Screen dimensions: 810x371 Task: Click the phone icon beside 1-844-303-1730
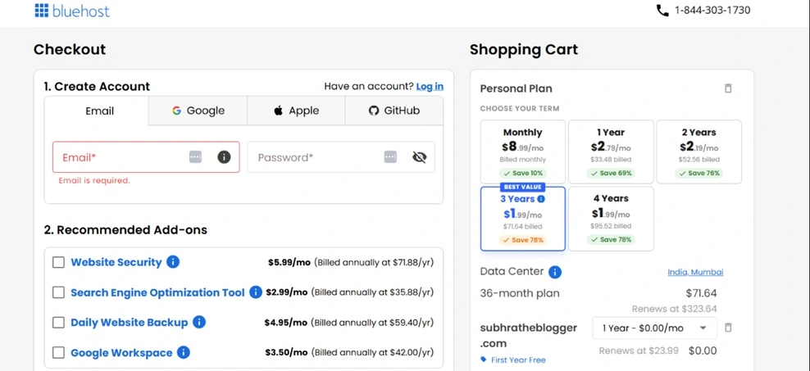tap(662, 11)
